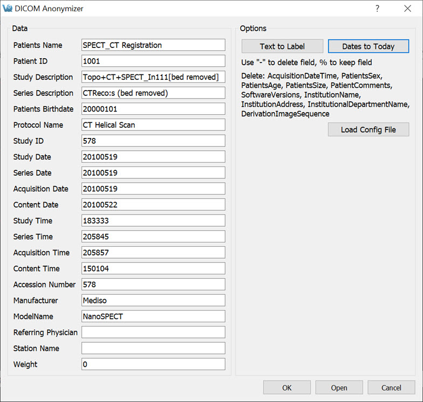
Task: Click the DICOM Anonymizer app icon
Action: (x=8, y=9)
